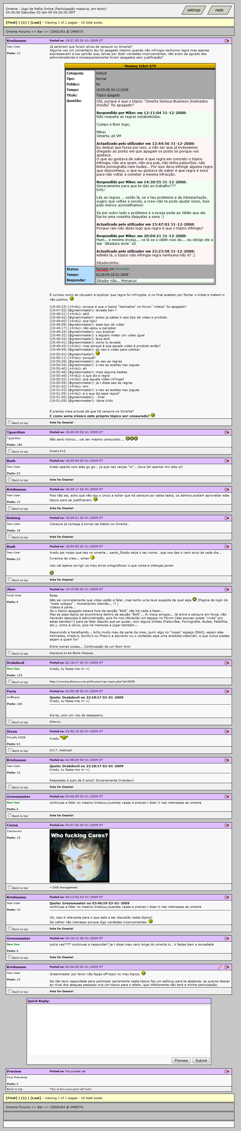Open the barafranca forum link in Drakdevil's signature
This screenshot has height=1131, width=241.
click(92, 682)
